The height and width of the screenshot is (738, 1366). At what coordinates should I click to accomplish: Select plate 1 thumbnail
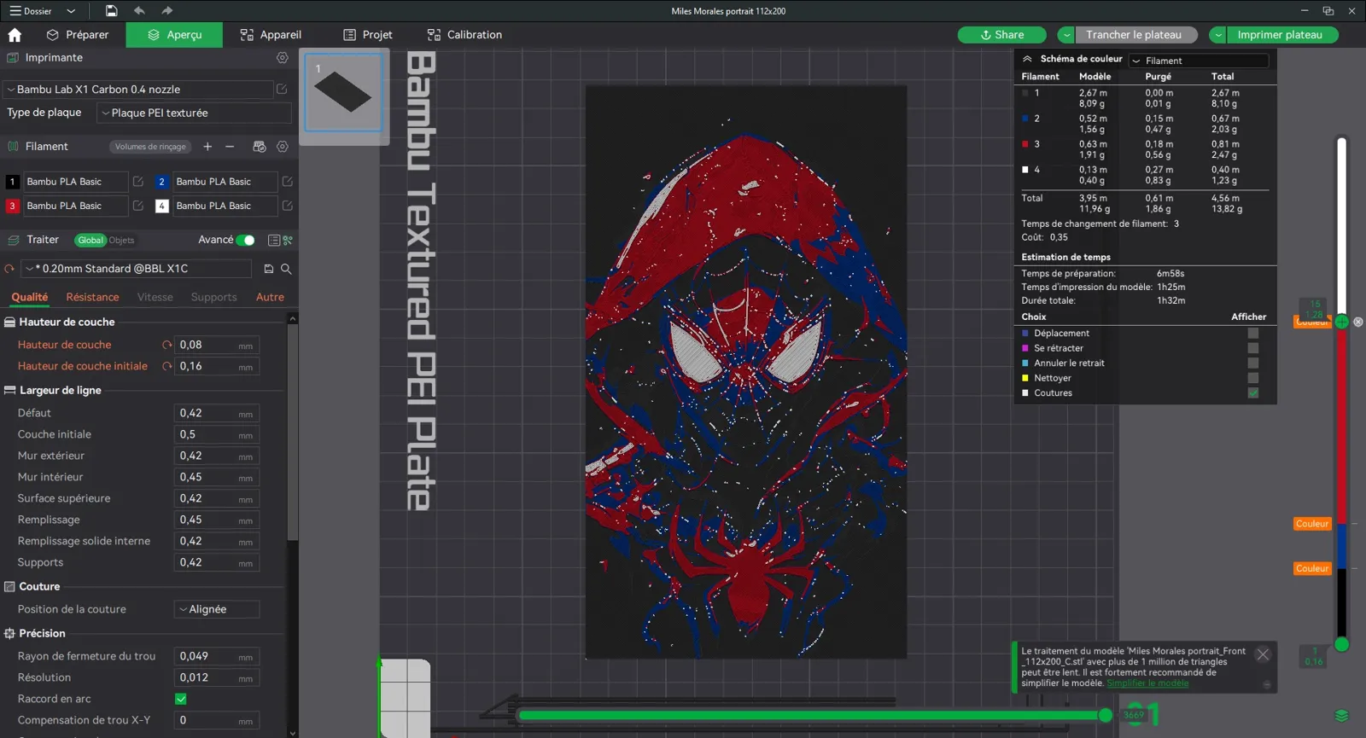343,92
